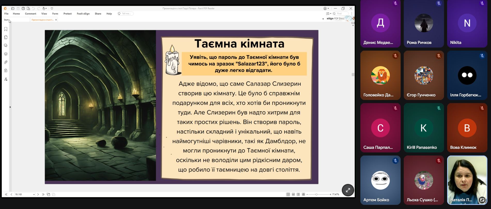Click the fullscreen expand button on presentation
Viewport: 491px width, 209px height.
pos(348,190)
